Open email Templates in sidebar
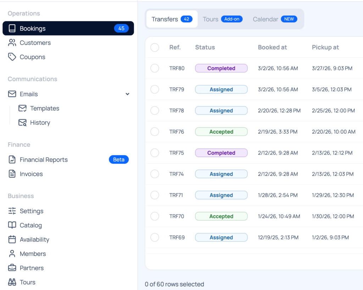 click(44, 108)
